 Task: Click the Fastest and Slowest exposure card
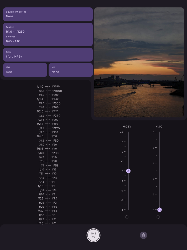pyautogui.click(x=48, y=34)
